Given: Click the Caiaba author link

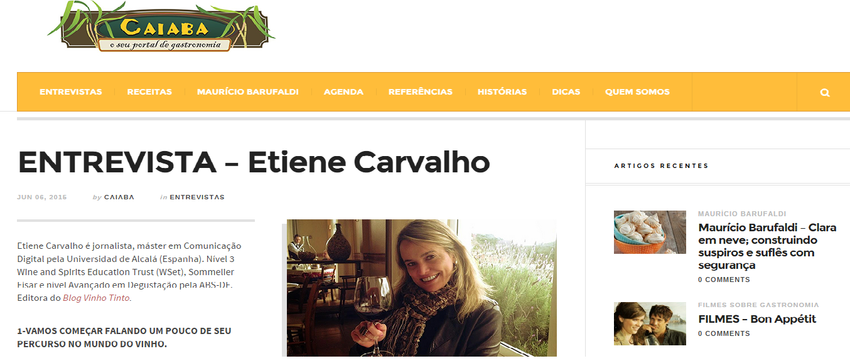Looking at the screenshot, I should pos(119,197).
